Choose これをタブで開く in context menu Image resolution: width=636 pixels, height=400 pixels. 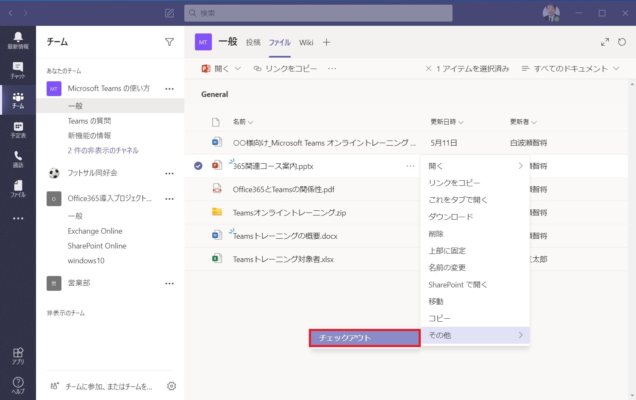pyautogui.click(x=475, y=200)
